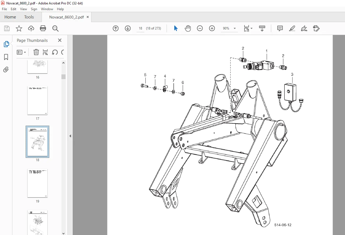This screenshot has height=235, width=345.
Task: Switch to the Home tab
Action: coord(10,17)
